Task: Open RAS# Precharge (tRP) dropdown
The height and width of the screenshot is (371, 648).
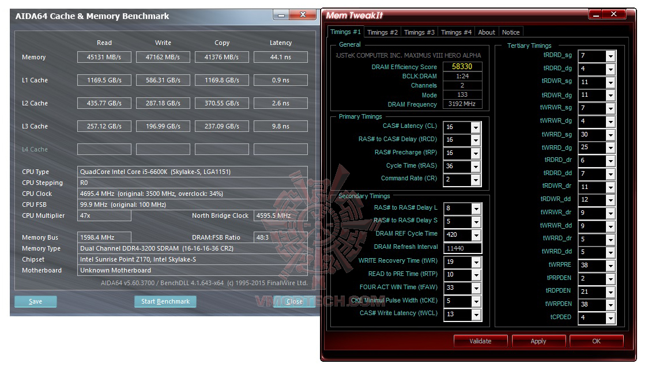Action: pyautogui.click(x=476, y=153)
